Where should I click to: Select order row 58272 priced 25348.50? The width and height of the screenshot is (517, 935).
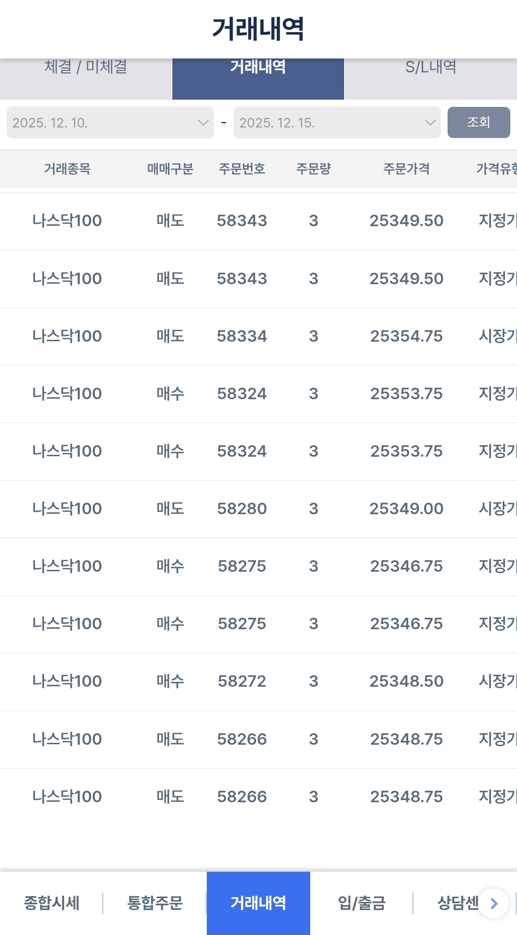[x=258, y=681]
